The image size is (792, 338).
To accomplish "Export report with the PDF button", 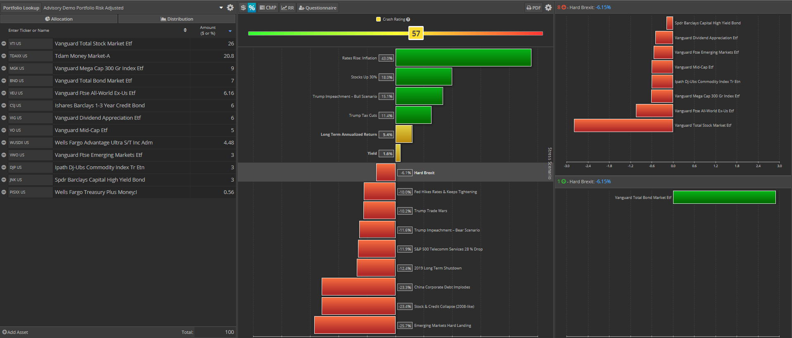I will pos(534,8).
